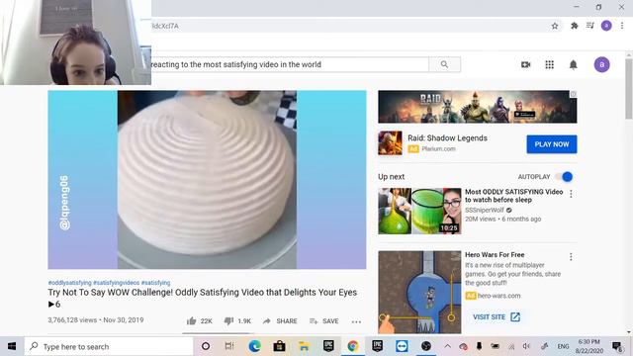633x356 pixels.
Task: Launch Microsoft Edge from the taskbar
Action: pyautogui.click(x=255, y=346)
